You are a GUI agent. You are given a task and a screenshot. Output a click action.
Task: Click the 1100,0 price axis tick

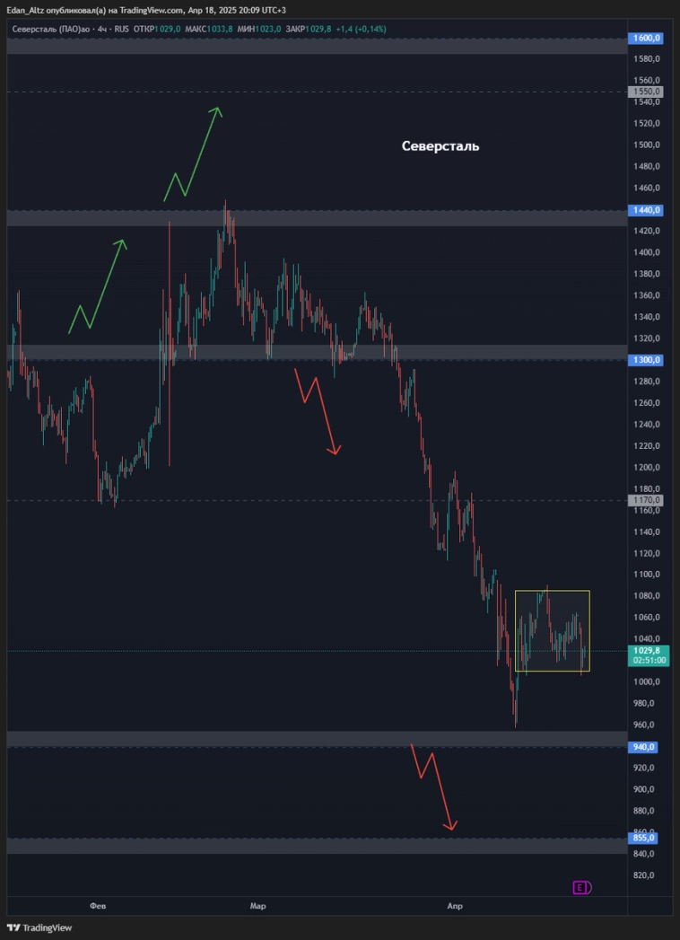click(x=649, y=575)
